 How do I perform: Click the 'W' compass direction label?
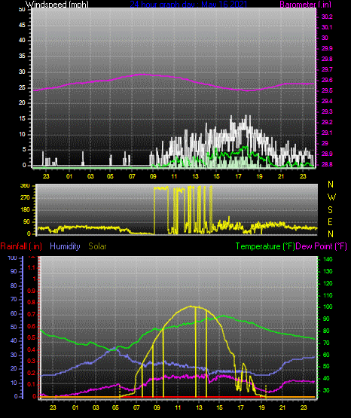pyautogui.click(x=331, y=197)
